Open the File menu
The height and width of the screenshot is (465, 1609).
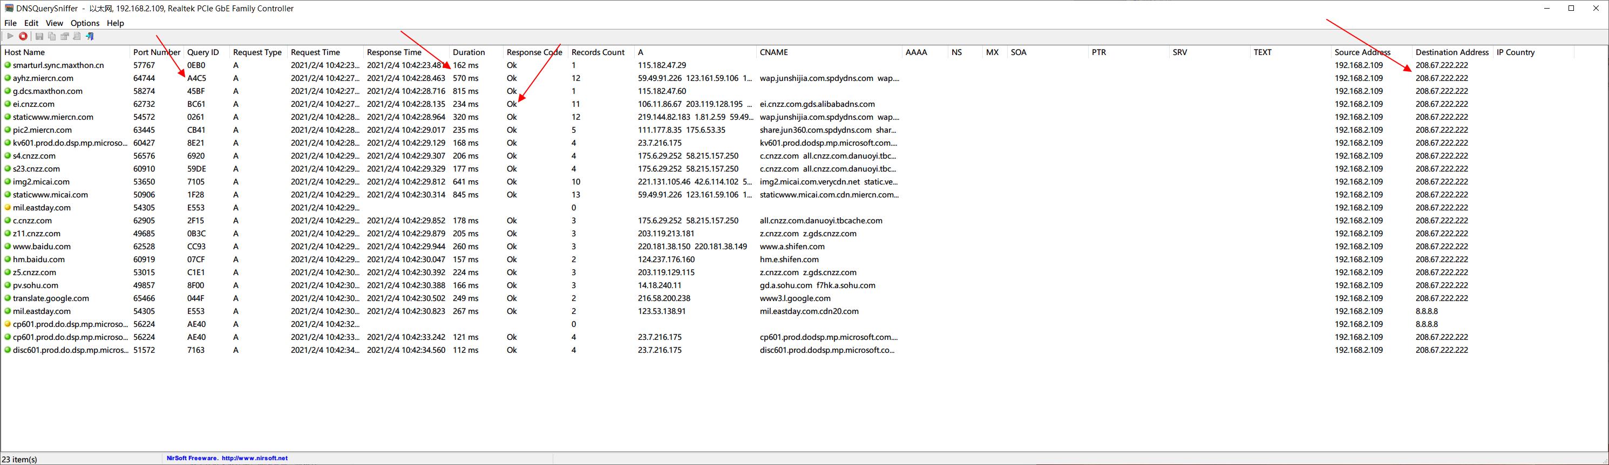tap(11, 23)
